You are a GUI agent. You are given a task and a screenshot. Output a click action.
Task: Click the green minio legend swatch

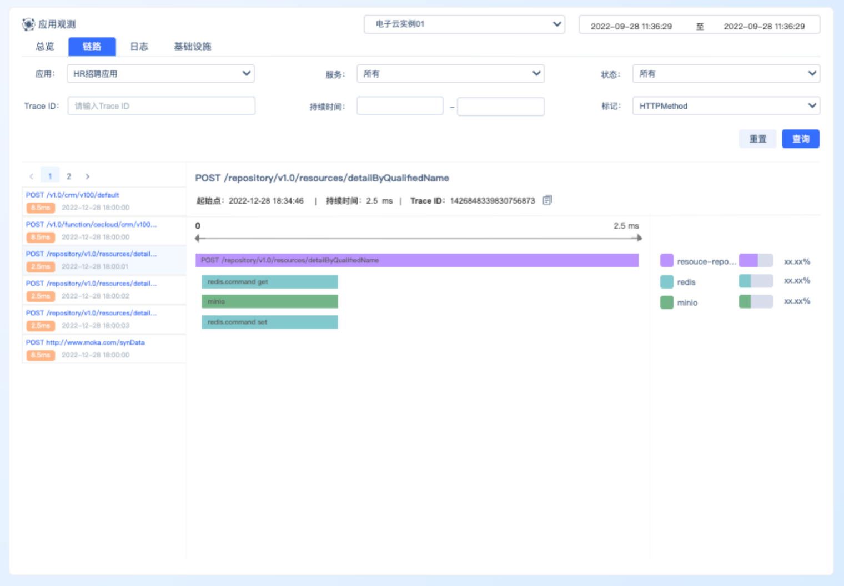667,302
